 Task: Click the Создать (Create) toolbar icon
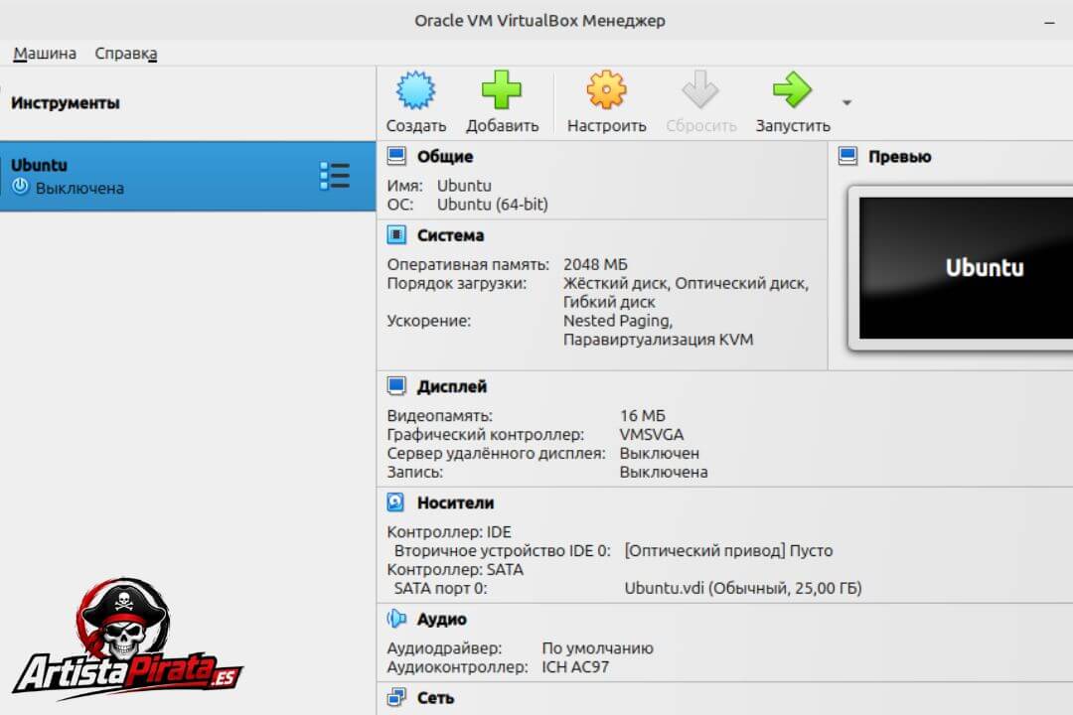click(x=415, y=90)
